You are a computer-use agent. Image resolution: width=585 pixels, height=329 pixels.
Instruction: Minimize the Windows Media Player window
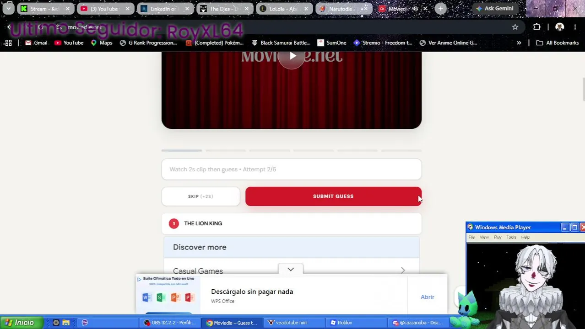point(565,227)
